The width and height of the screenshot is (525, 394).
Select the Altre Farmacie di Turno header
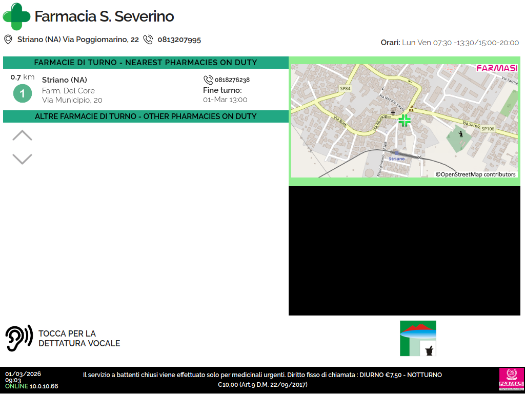146,116
